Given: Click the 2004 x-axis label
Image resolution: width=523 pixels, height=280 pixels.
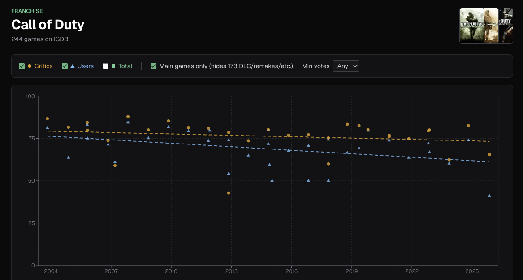Looking at the screenshot, I should click(51, 271).
